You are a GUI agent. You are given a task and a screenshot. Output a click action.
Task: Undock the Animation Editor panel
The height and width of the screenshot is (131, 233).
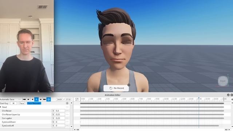pyautogui.click(x=228, y=95)
